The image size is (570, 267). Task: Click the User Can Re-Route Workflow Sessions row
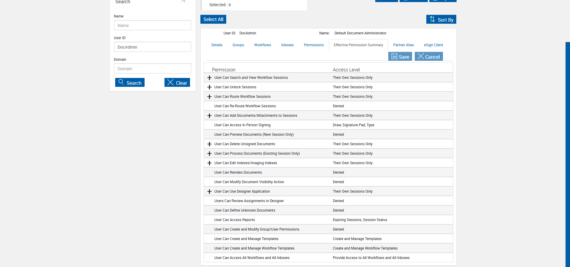tap(328, 106)
